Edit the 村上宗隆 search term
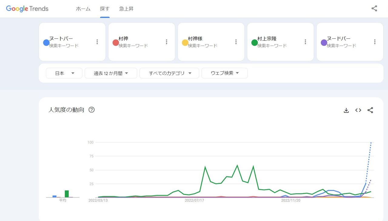Viewport: 388px width, 221px height. [x=267, y=39]
